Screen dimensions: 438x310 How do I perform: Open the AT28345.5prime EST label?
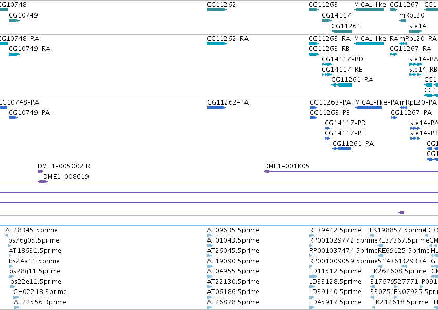31,230
